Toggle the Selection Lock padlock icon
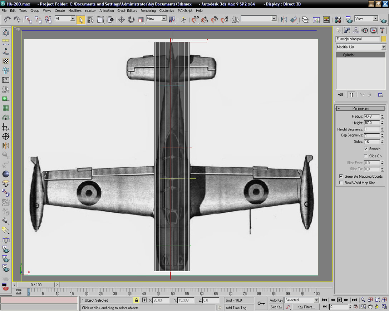Screen dimensions: 389x311 pyautogui.click(x=136, y=300)
